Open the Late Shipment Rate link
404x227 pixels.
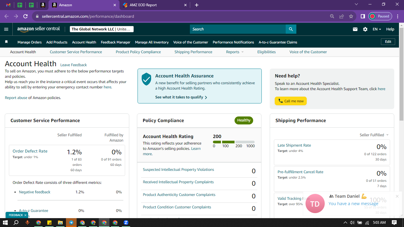tap(294, 145)
